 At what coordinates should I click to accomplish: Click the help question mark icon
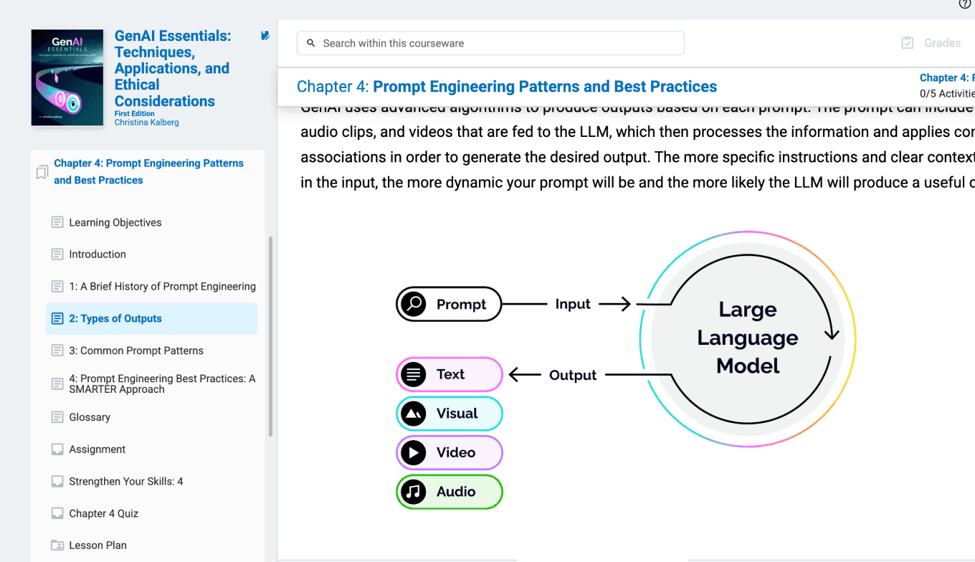coord(965,4)
